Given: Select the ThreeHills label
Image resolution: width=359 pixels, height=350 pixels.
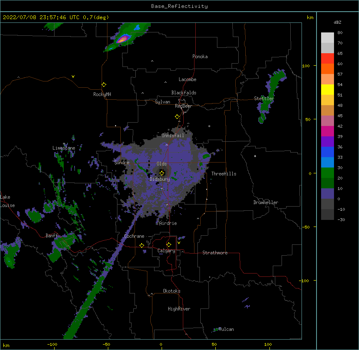Looking at the screenshot, I should [224, 174].
